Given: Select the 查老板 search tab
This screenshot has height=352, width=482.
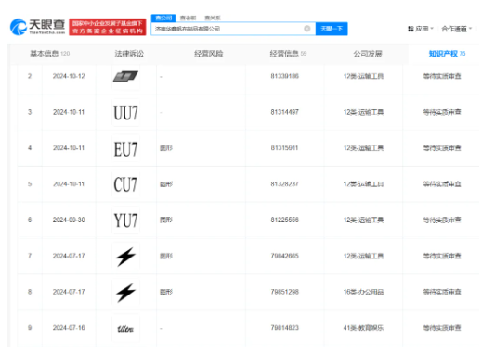Looking at the screenshot, I should coord(188,18).
